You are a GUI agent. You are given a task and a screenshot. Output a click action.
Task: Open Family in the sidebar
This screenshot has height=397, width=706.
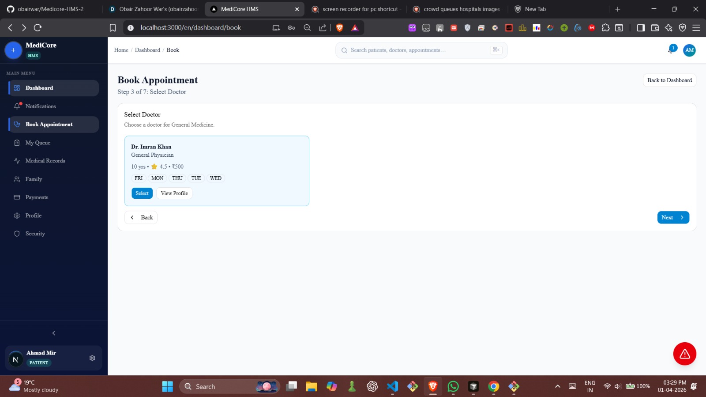[x=53, y=179]
